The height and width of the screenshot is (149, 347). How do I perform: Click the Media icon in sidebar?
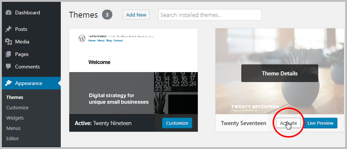pyautogui.click(x=8, y=42)
